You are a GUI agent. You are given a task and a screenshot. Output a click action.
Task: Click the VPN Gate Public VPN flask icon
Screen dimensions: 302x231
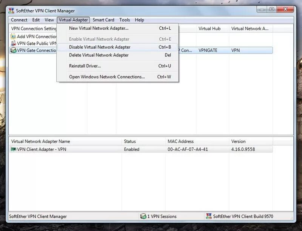(13, 43)
